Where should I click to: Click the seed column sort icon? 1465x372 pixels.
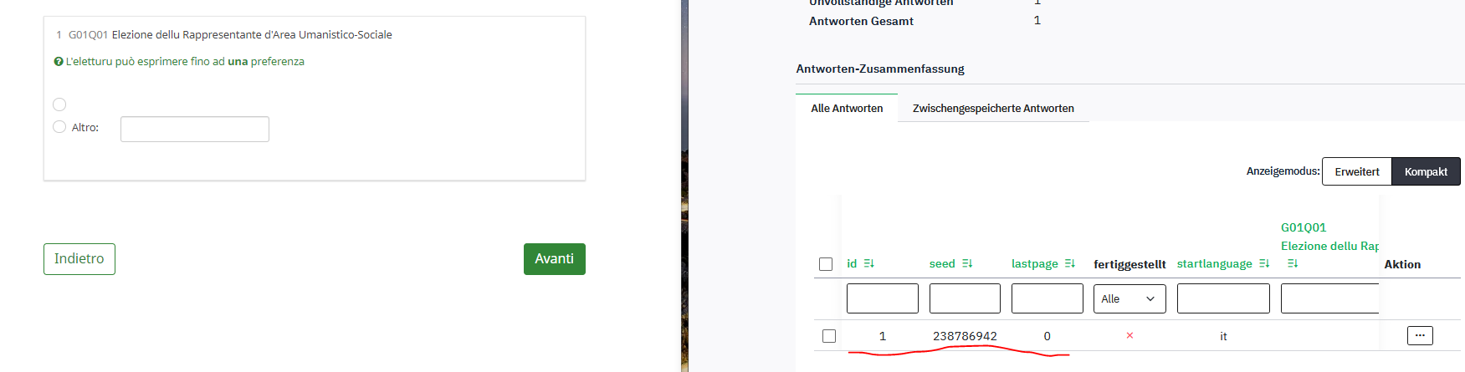pos(967,263)
